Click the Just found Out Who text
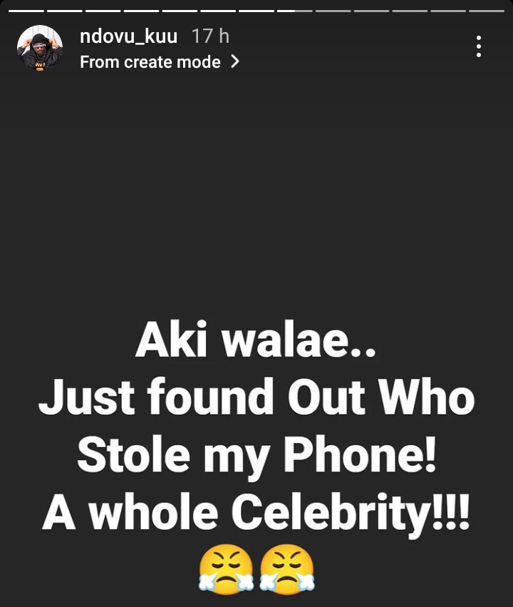Image resolution: width=513 pixels, height=607 pixels. [x=256, y=397]
